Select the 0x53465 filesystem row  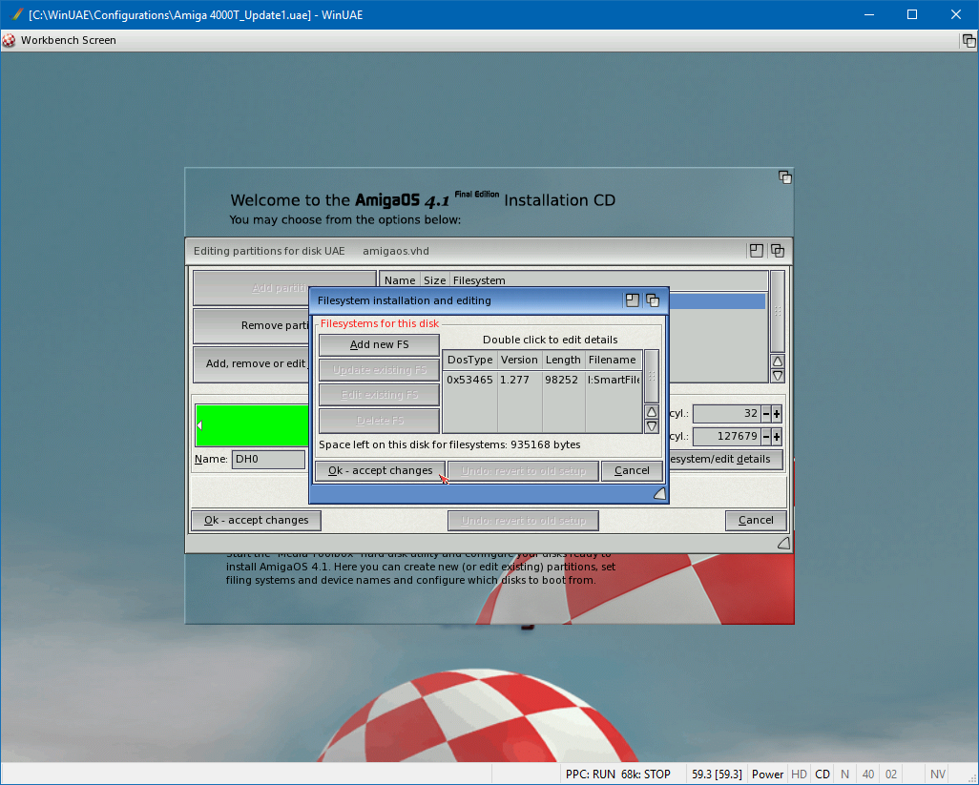541,380
